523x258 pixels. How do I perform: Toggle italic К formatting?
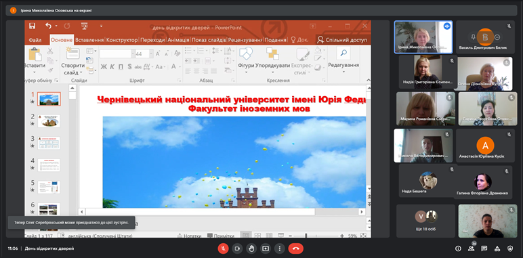point(112,66)
